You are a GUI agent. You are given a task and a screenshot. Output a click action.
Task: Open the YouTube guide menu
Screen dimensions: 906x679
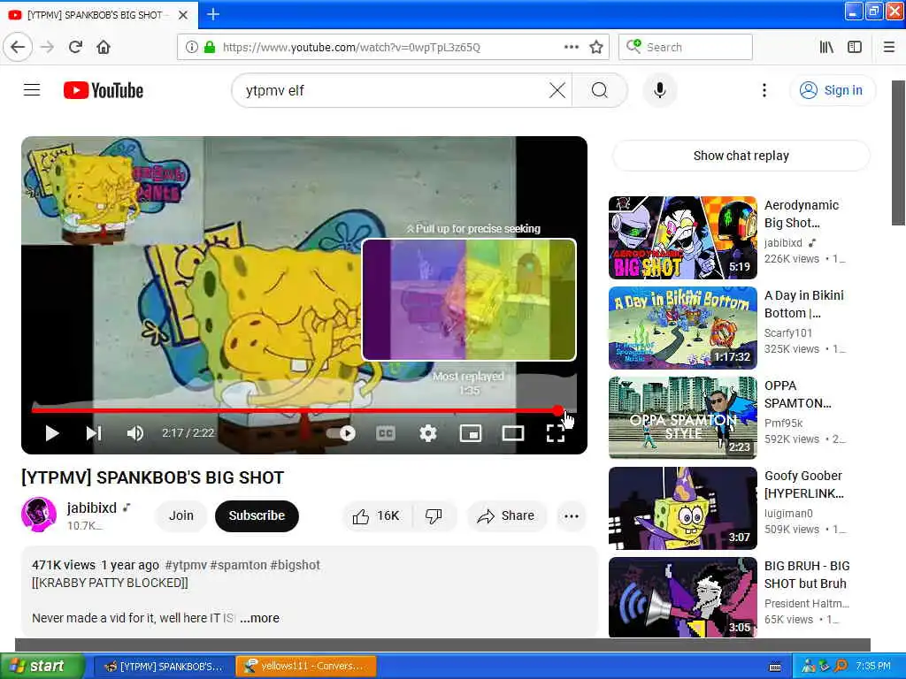tap(32, 90)
